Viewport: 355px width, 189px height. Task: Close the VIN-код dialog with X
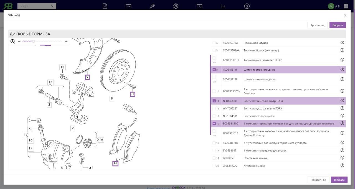tap(345, 15)
